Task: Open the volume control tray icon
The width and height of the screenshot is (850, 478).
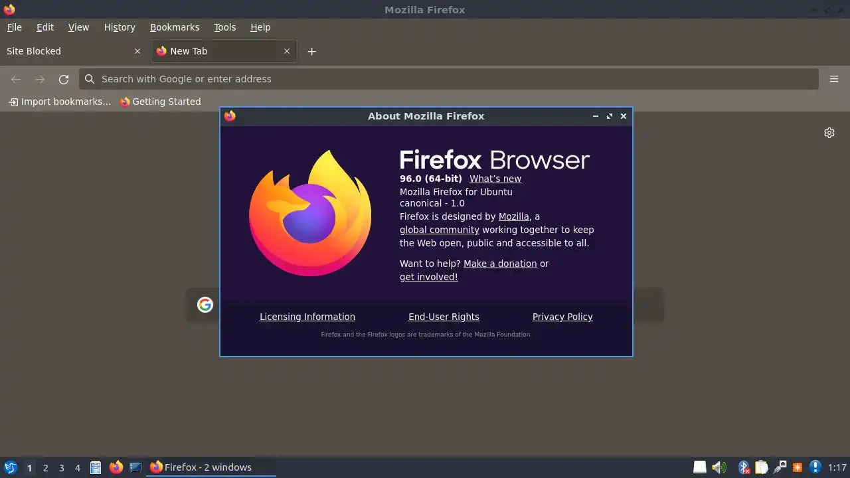Action: click(719, 467)
